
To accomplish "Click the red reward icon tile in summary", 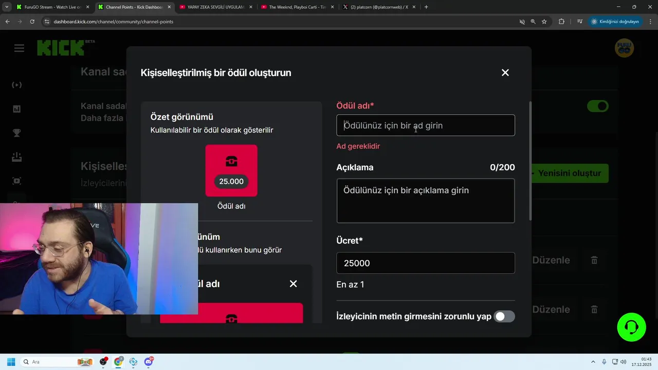I will coord(231,170).
